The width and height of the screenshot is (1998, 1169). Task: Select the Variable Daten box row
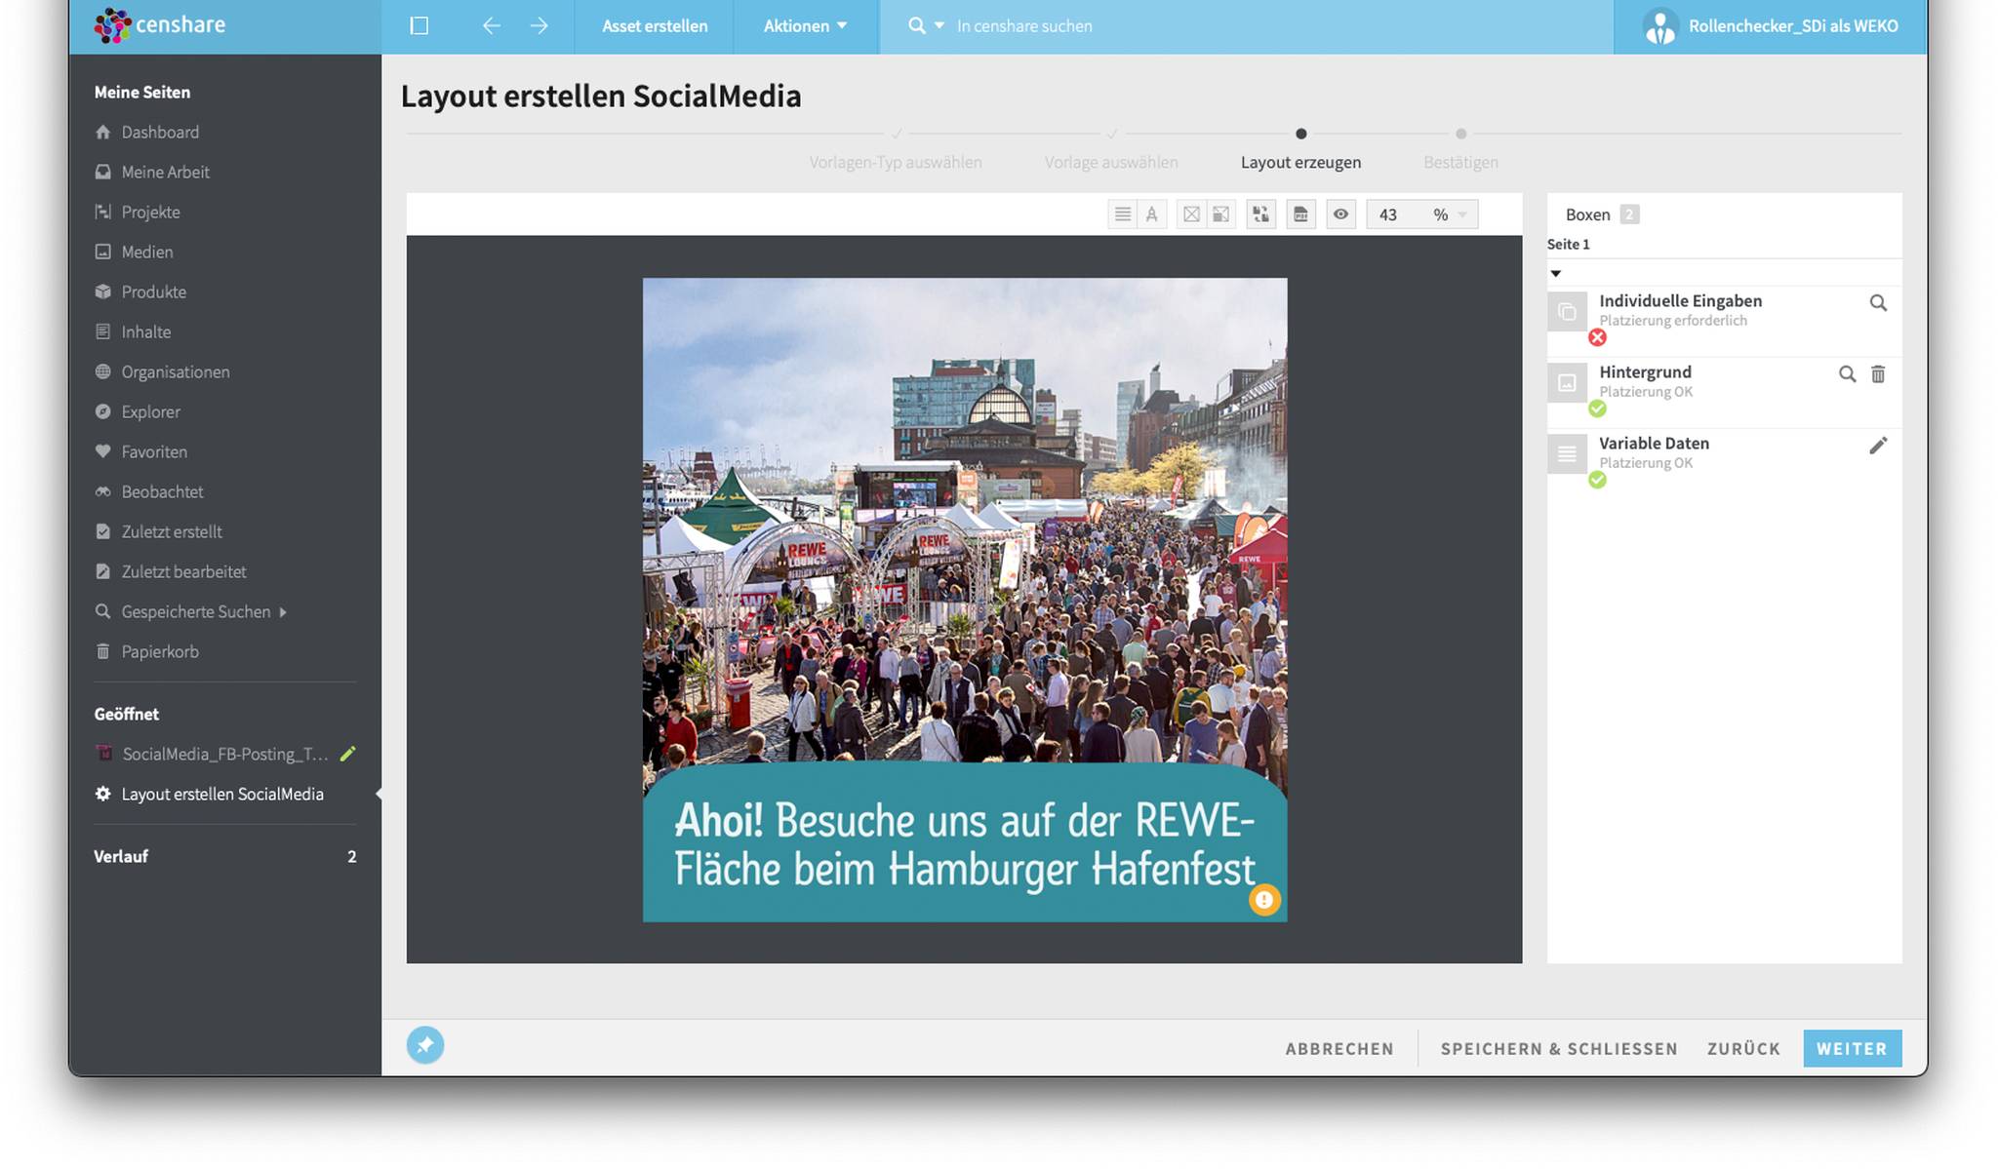(x=1724, y=463)
